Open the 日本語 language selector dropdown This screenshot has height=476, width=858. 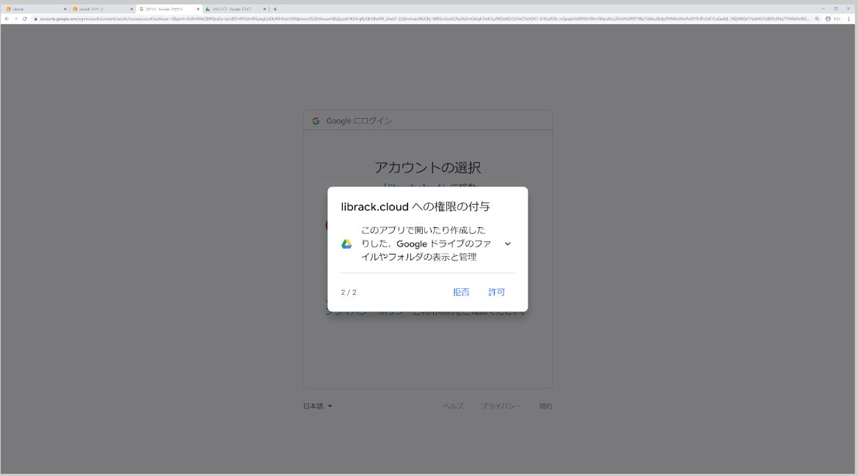(316, 406)
